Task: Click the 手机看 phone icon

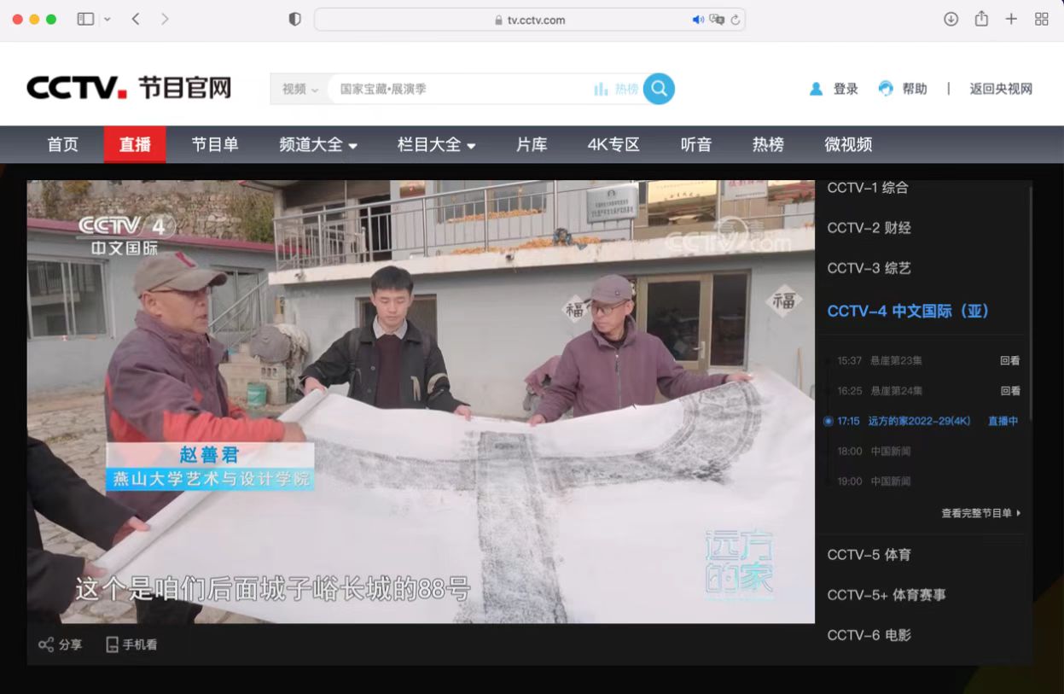Action: (x=112, y=644)
